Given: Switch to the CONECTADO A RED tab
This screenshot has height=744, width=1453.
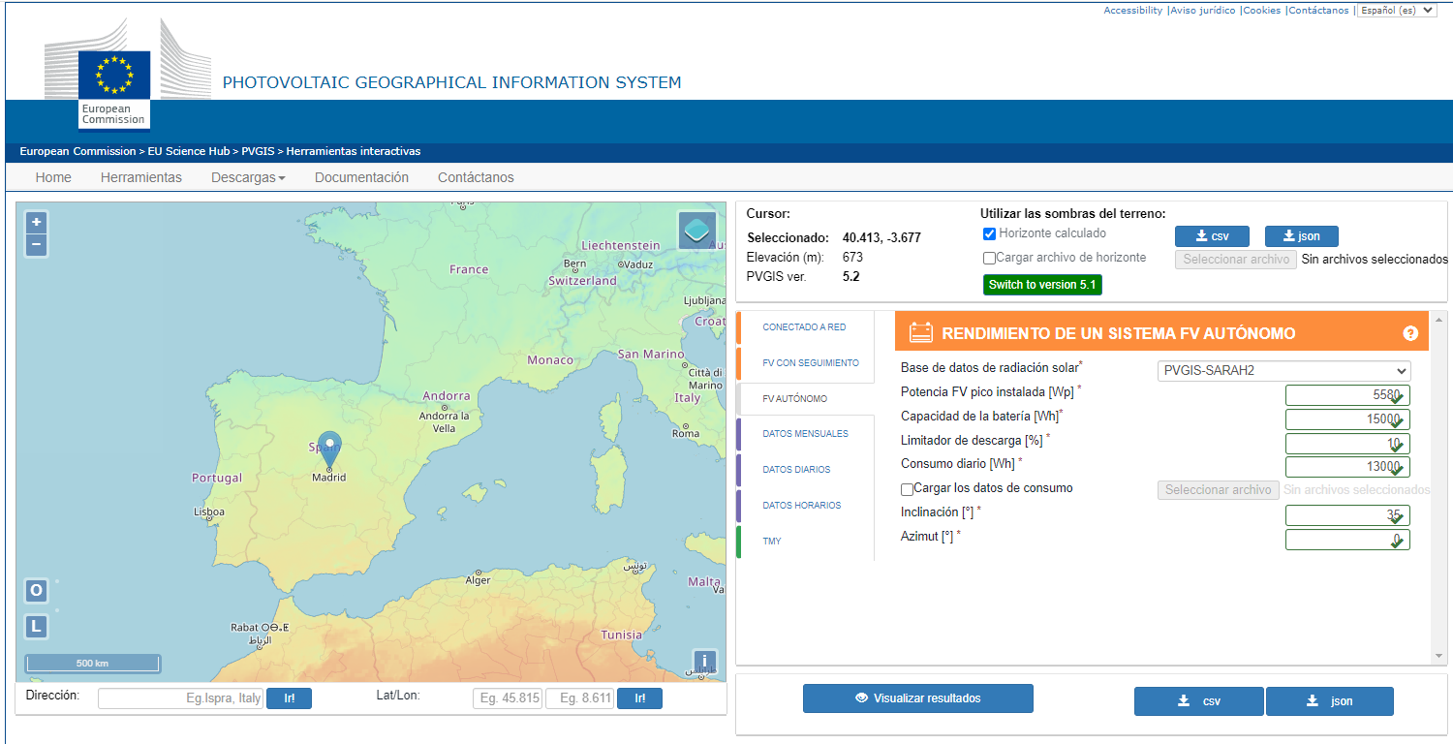Looking at the screenshot, I should click(803, 327).
